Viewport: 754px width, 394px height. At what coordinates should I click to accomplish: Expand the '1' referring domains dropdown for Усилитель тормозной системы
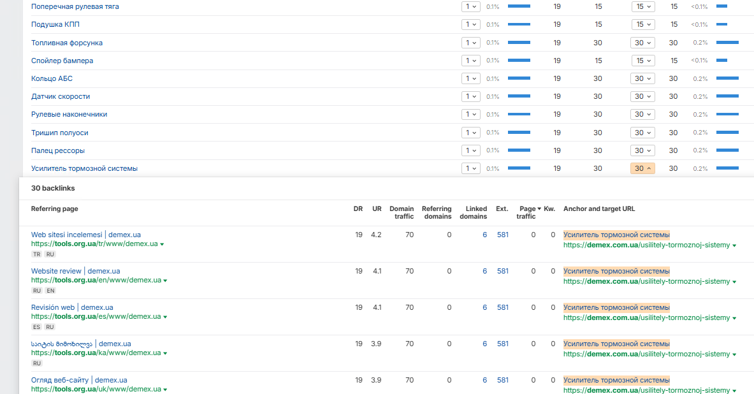tap(471, 168)
